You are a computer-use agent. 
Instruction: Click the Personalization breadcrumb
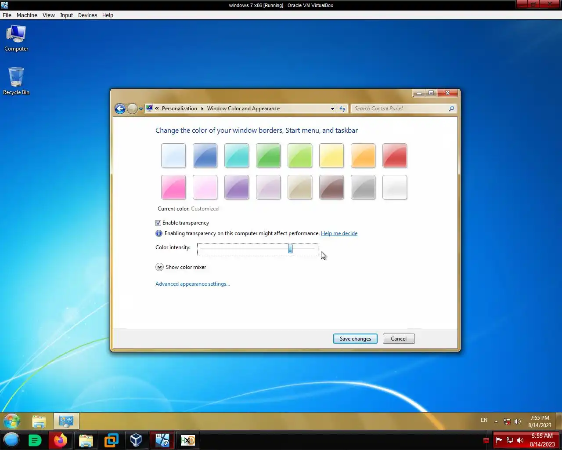pos(180,109)
